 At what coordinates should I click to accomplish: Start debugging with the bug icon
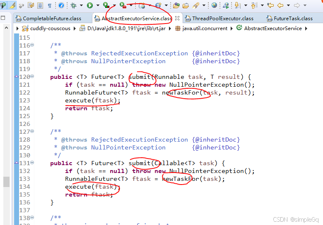tap(73, 5)
